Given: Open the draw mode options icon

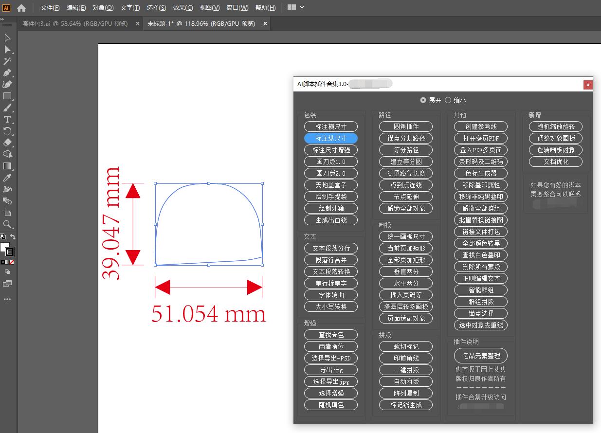Looking at the screenshot, I should tap(7, 272).
